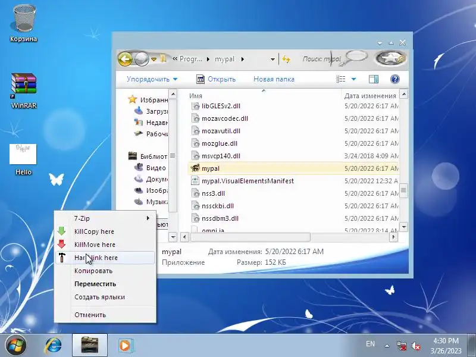
Task: Select Загрузки folder in navigation pane
Action: point(151,111)
